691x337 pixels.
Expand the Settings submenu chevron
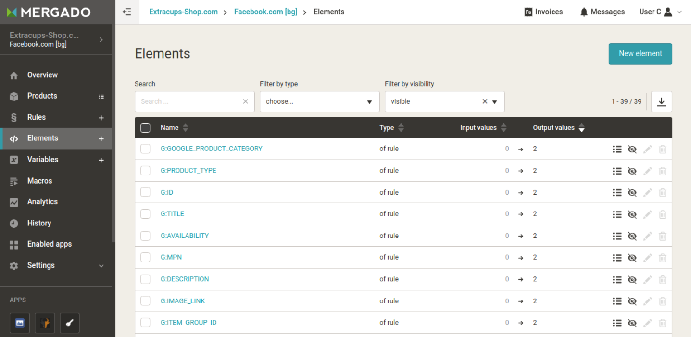pyautogui.click(x=101, y=266)
